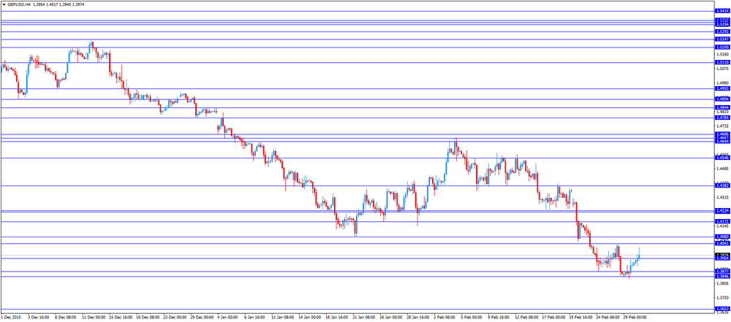This screenshot has height=322, width=731.
Task: Select the 1.3653 price level label
Action: 721,309
